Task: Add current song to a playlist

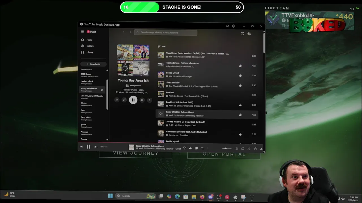Action: coord(202,148)
